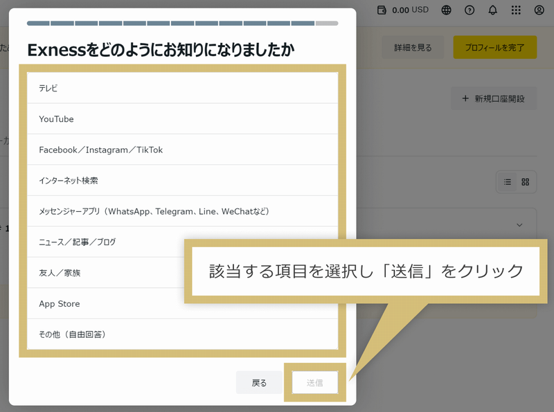Choose the メッセンジャーアプリ option
The width and height of the screenshot is (554, 412).
click(182, 211)
